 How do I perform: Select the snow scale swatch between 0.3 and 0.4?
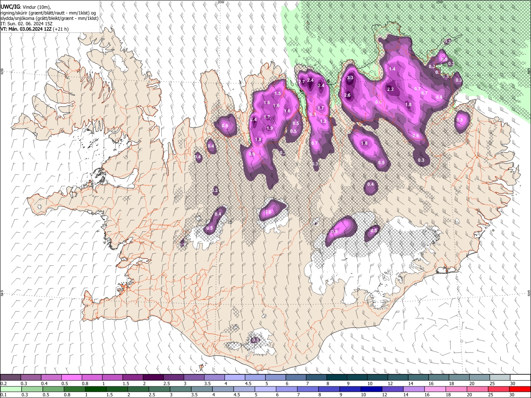[x=31, y=377]
